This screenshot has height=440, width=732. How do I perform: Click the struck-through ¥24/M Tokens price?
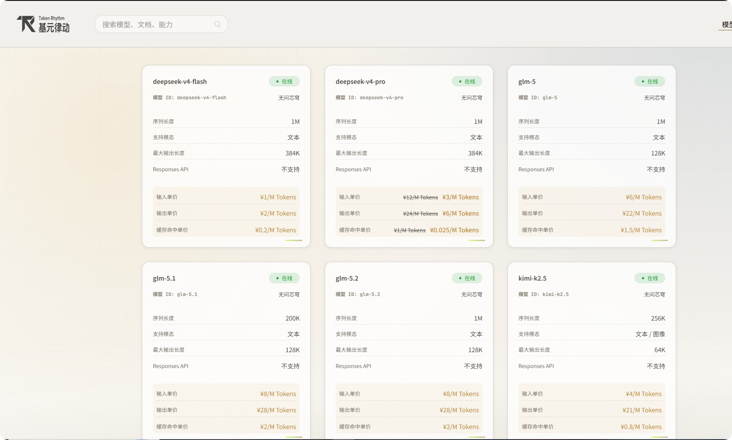click(x=420, y=214)
